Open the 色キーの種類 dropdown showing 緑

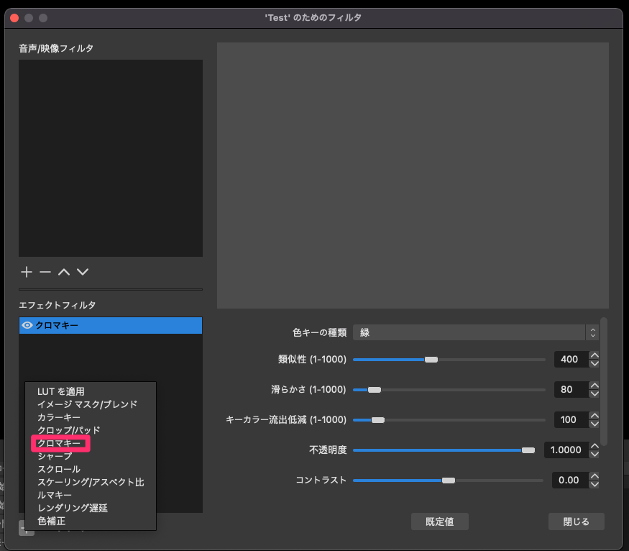pos(474,332)
